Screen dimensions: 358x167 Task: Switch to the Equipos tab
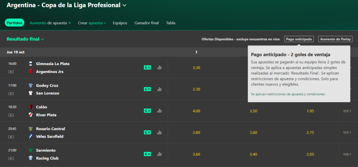click(120, 23)
